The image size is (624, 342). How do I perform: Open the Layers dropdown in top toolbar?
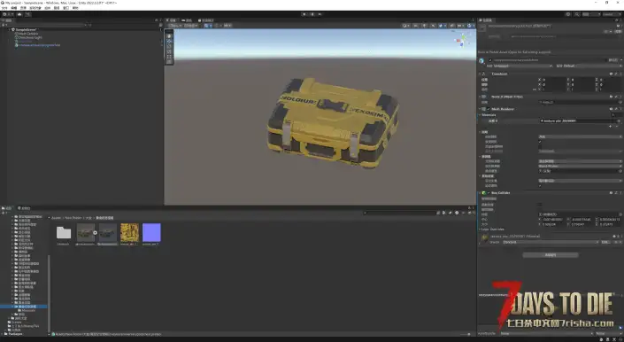[x=591, y=14]
